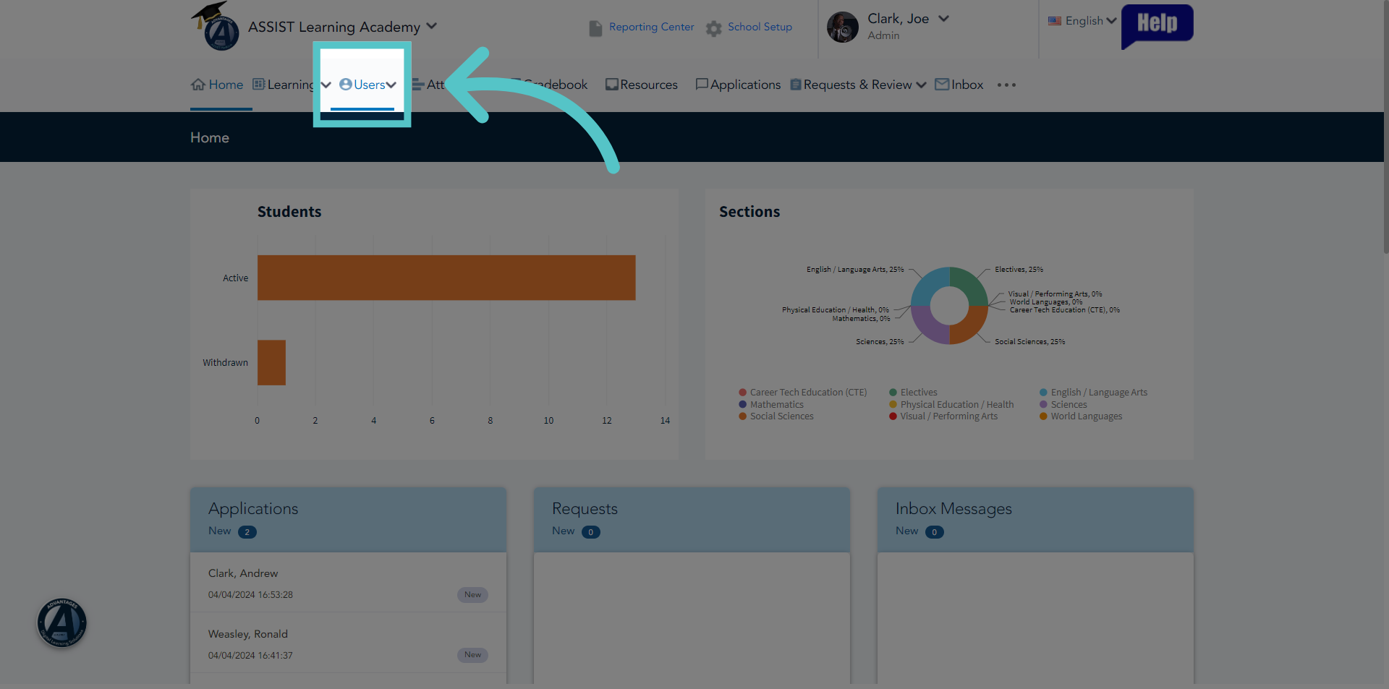Click the Reporting Center document icon
The width and height of the screenshot is (1389, 689).
pyautogui.click(x=595, y=28)
